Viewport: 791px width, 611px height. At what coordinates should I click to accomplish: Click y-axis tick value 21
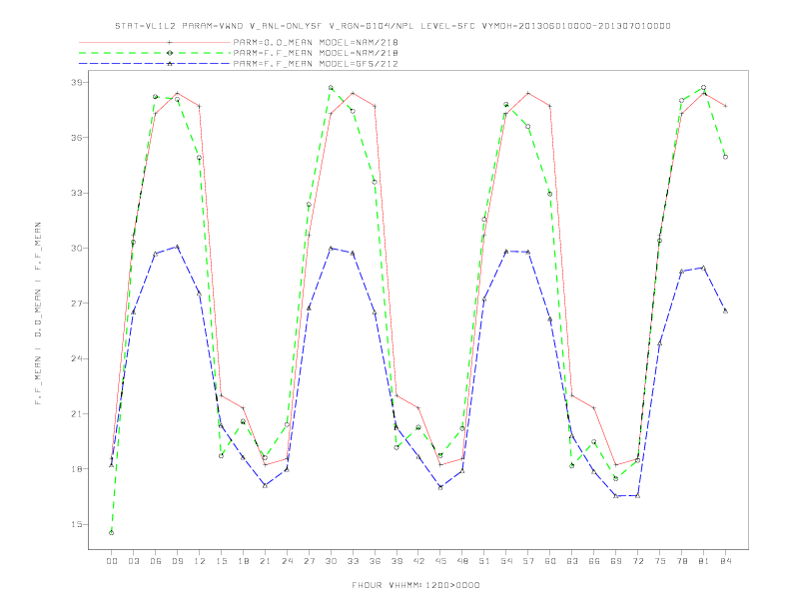tap(77, 414)
